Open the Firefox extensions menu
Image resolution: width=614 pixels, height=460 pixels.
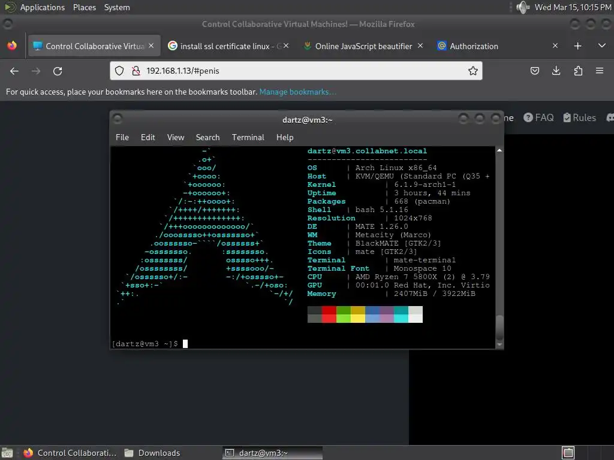click(x=578, y=71)
